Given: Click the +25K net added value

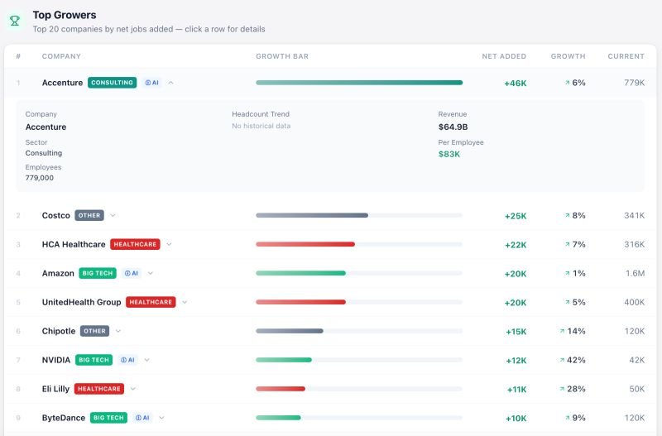Looking at the screenshot, I should click(x=516, y=216).
